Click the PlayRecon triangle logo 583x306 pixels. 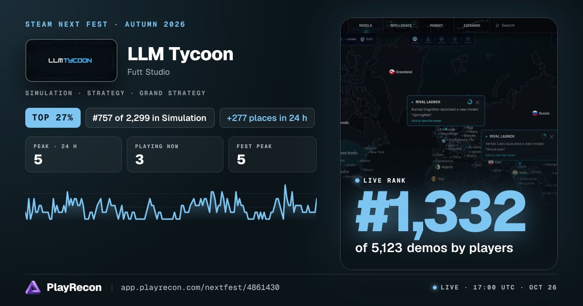[x=33, y=288]
